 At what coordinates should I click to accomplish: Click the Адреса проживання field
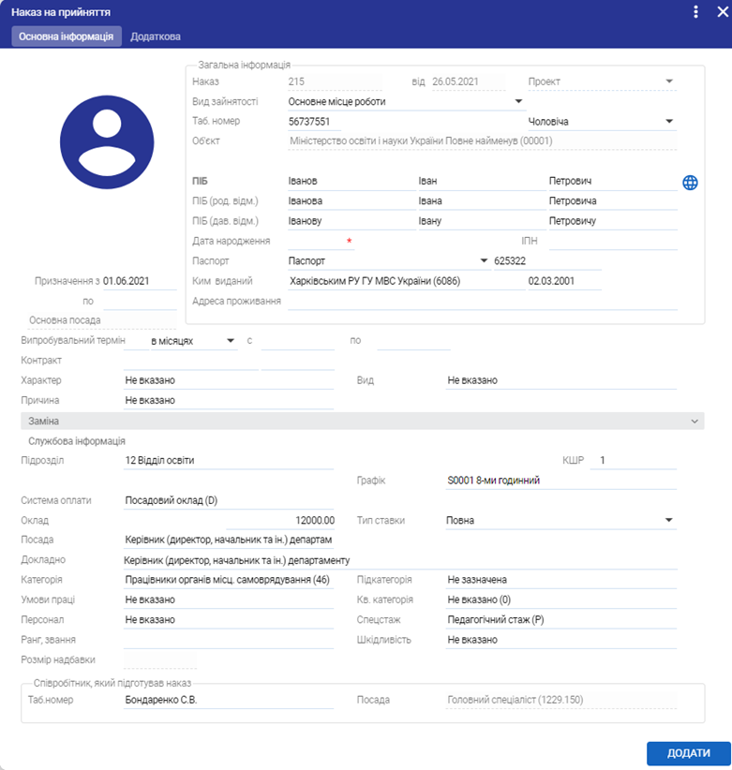click(482, 302)
